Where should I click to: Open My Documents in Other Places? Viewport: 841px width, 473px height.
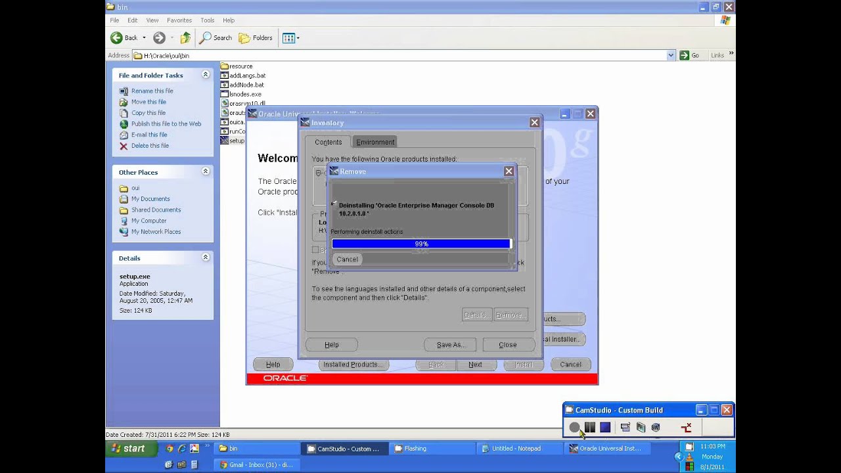pos(150,199)
